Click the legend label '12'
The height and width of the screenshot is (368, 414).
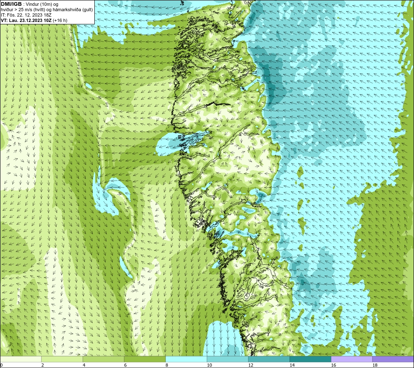pos(250,366)
